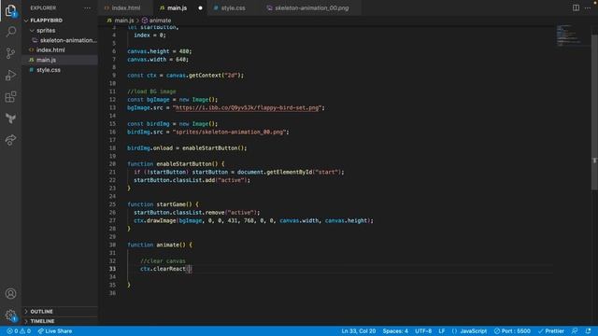Screen dimensions: 598x336
Task: Change file encoding UTF-8
Action: [423, 331]
